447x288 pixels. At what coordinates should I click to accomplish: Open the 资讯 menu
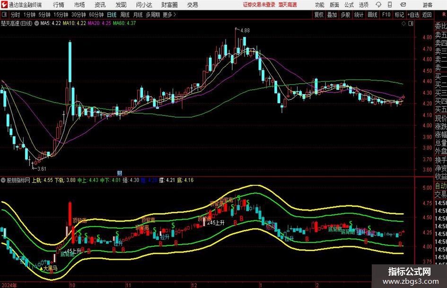[x=100, y=5]
